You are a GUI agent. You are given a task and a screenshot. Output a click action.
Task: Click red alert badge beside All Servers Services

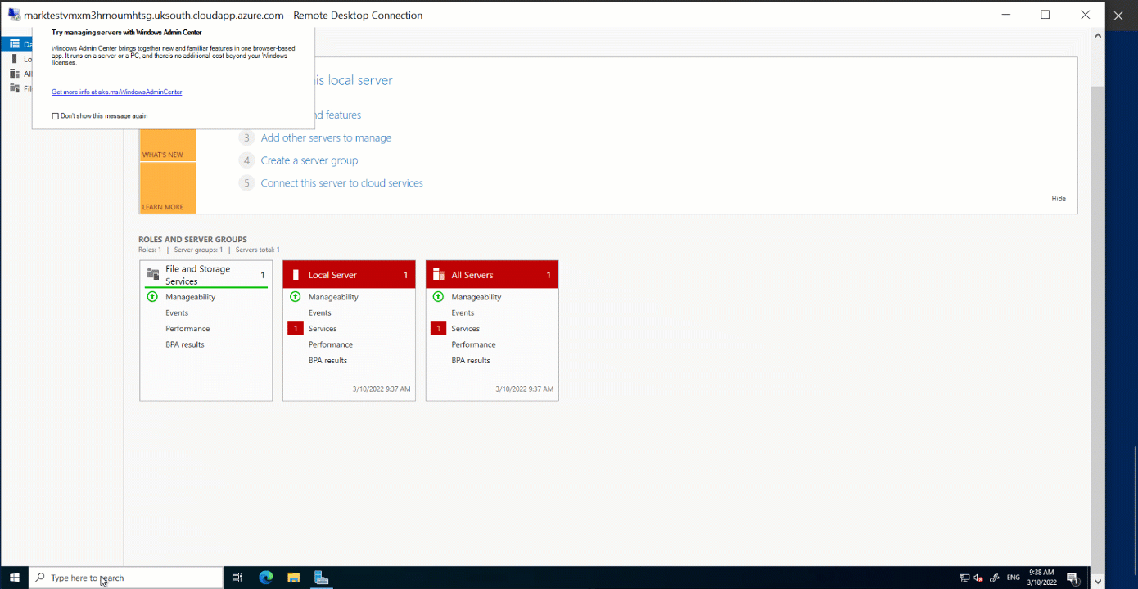coord(438,329)
